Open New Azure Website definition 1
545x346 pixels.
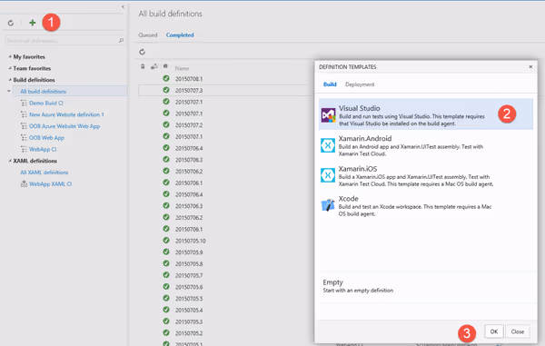[x=66, y=114]
